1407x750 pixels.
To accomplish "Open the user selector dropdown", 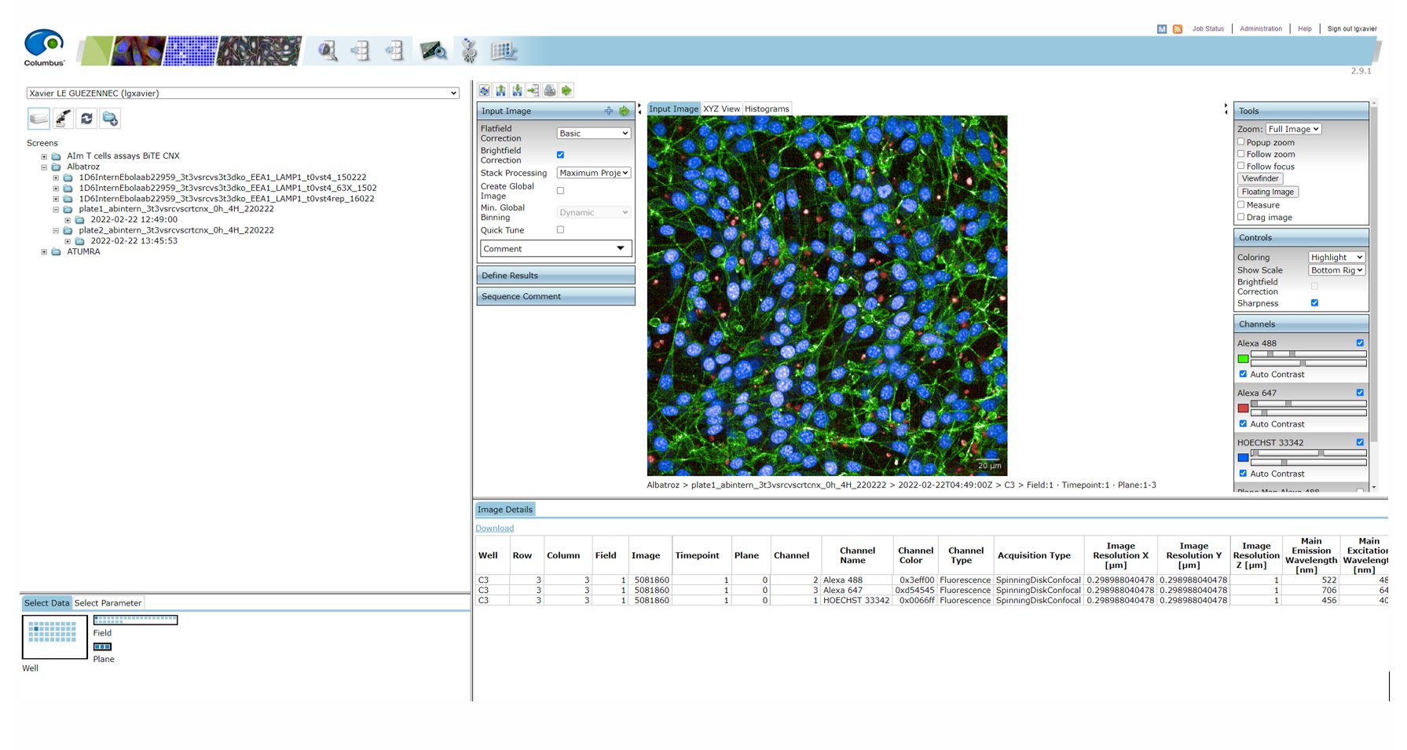I will click(243, 93).
